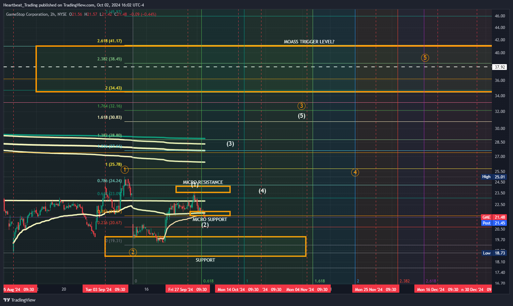Click the 1.618 (30.83) Fibonacci level label
Screen dimensions: 513x306
pyautogui.click(x=110, y=117)
